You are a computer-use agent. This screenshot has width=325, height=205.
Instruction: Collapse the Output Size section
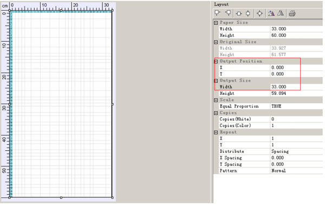pos(216,81)
